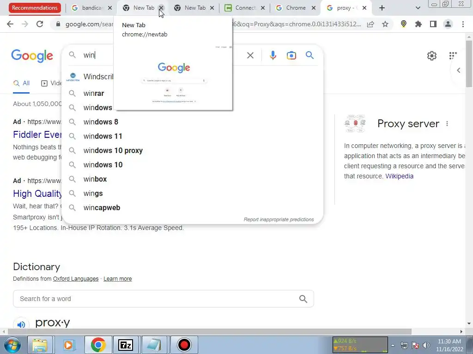Bookmark this page with the star icon

tap(385, 24)
